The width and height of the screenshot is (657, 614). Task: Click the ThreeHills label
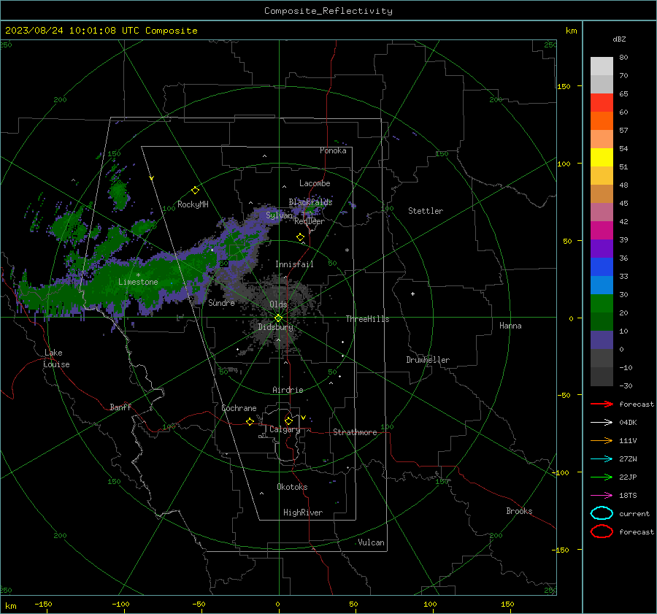click(x=367, y=319)
